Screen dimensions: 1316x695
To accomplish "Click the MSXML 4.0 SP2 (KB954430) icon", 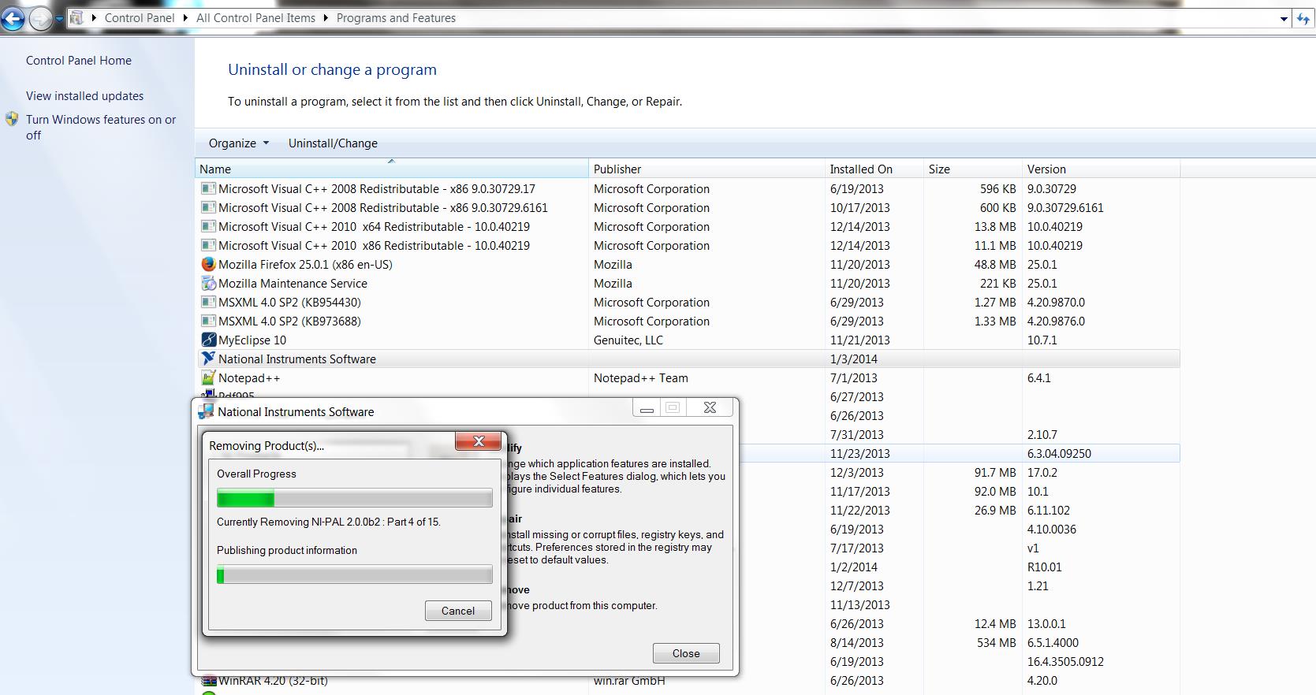I will coord(208,303).
